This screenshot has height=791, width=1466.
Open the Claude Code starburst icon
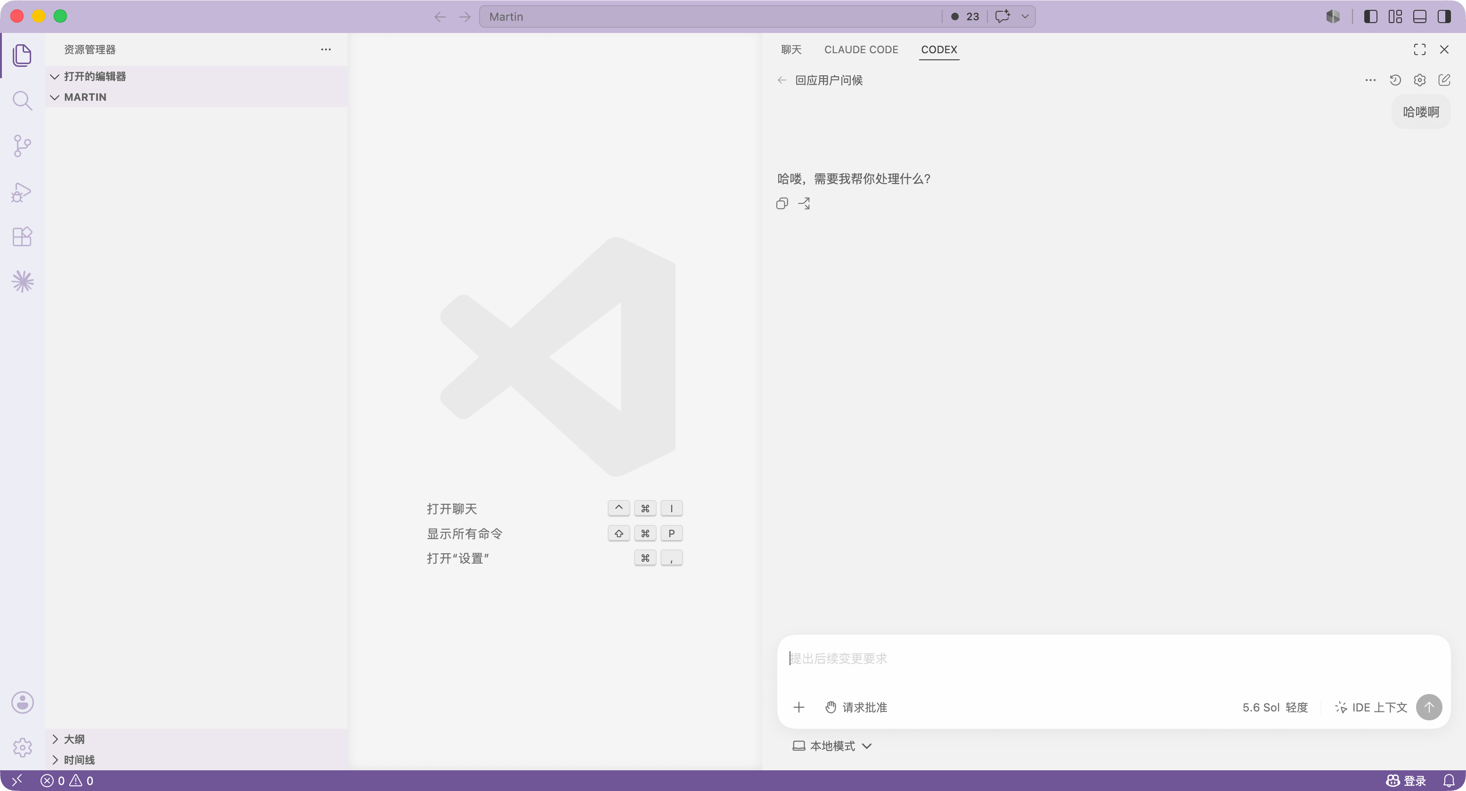22,282
